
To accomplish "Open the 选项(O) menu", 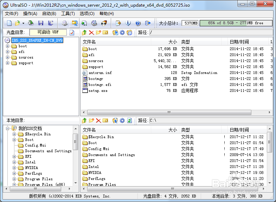I will pos(87,14).
